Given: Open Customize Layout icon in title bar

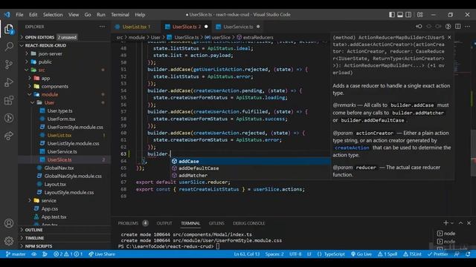Looking at the screenshot, I should (x=419, y=15).
